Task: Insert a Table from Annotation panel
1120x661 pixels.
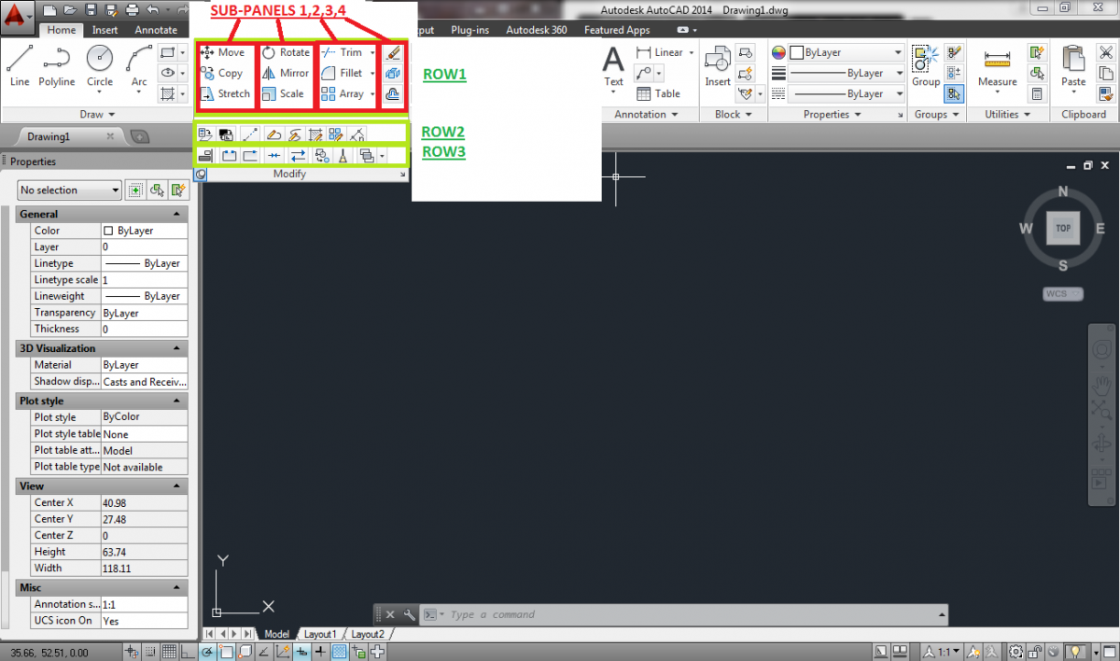Action: point(659,93)
